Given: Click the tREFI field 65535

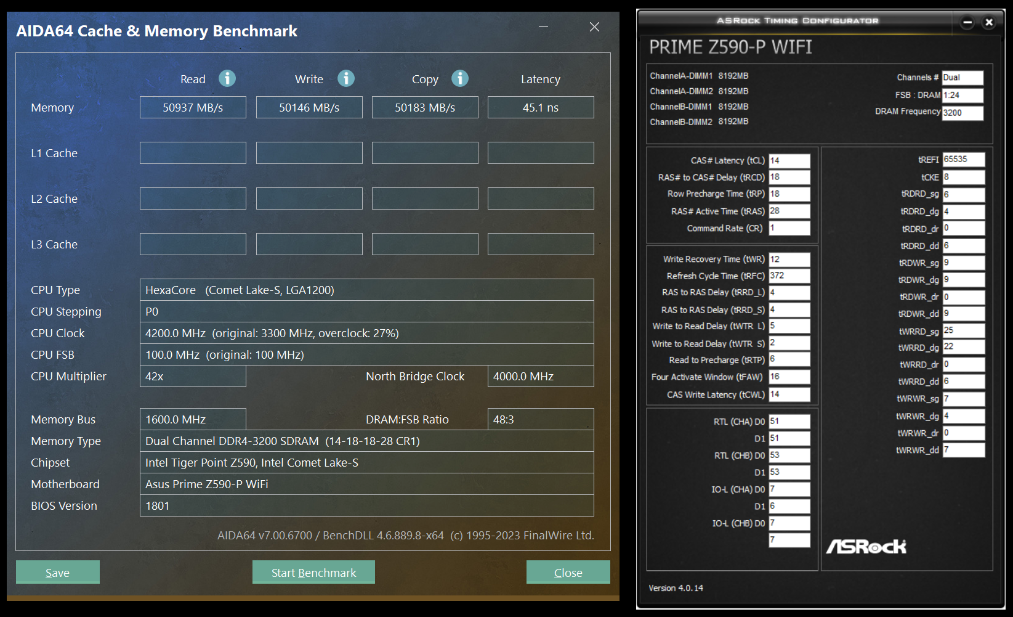Looking at the screenshot, I should 964,160.
